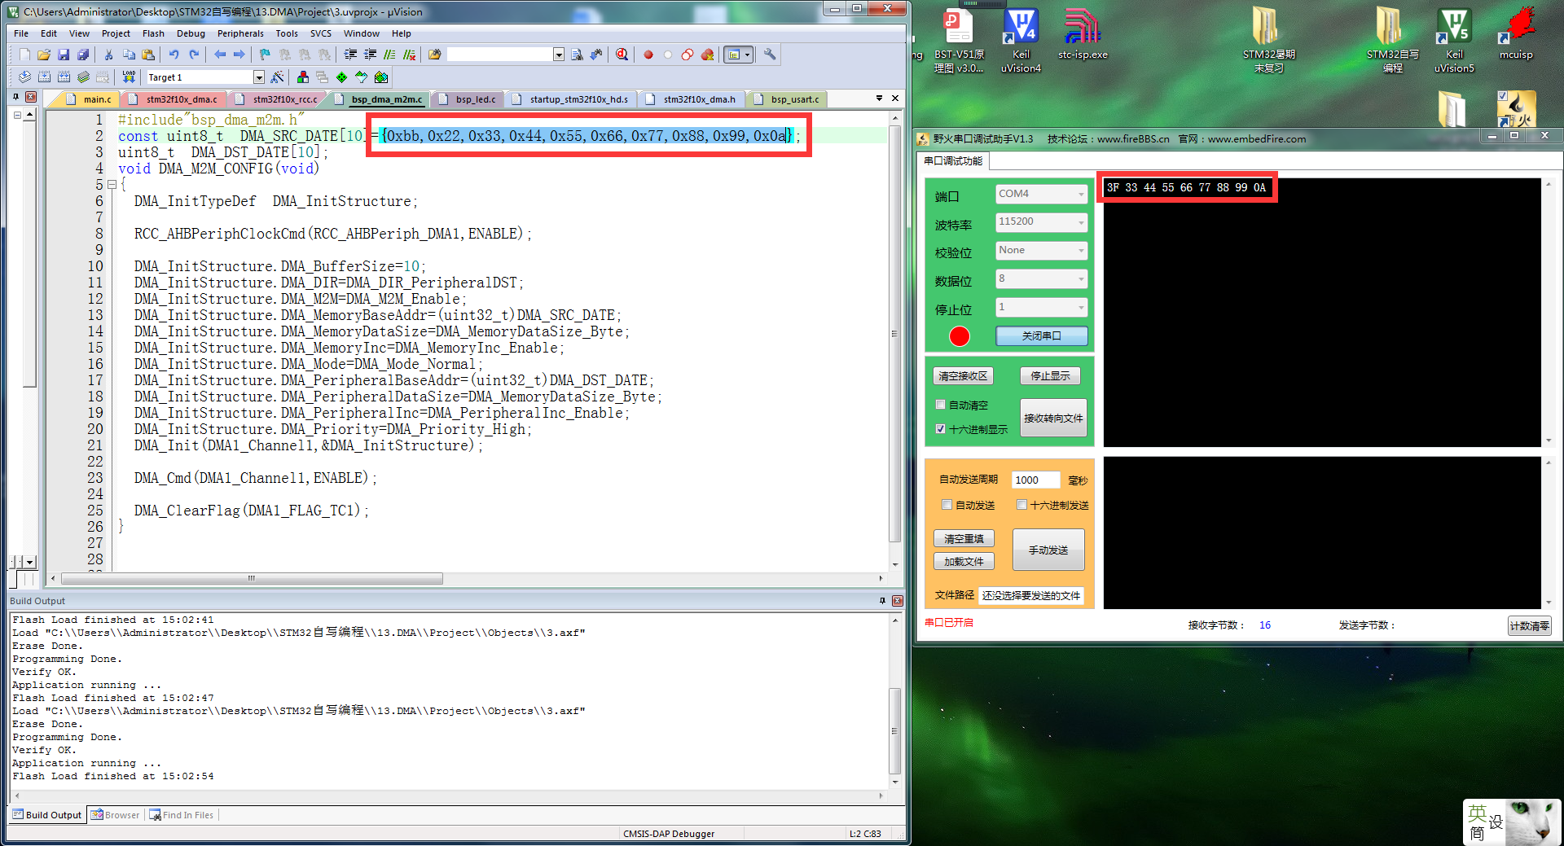
Task: Indent the selected lines
Action: pos(350,55)
